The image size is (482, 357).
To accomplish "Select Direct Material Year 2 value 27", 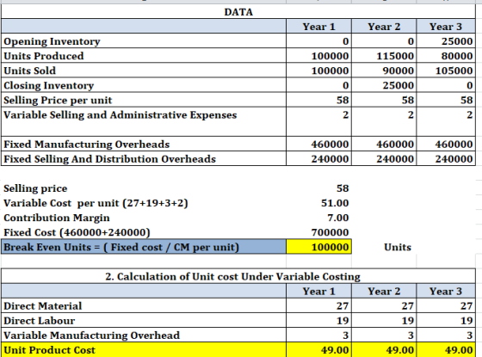I will (384, 305).
